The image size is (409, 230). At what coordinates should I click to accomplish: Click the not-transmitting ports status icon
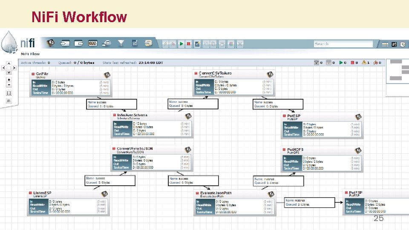[328, 63]
